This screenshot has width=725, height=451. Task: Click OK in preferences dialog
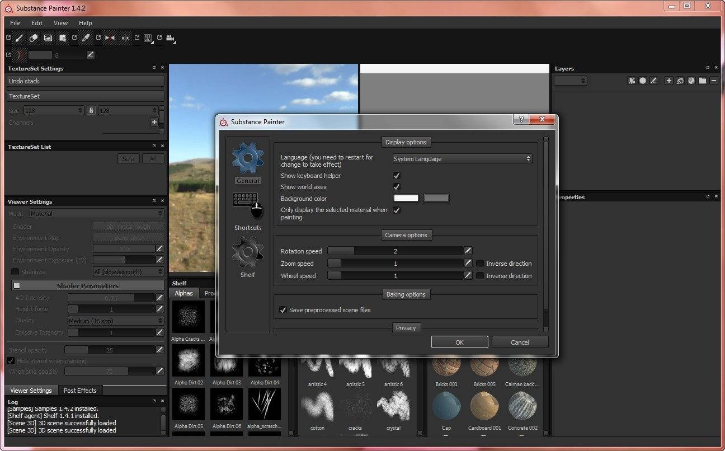pyautogui.click(x=460, y=342)
